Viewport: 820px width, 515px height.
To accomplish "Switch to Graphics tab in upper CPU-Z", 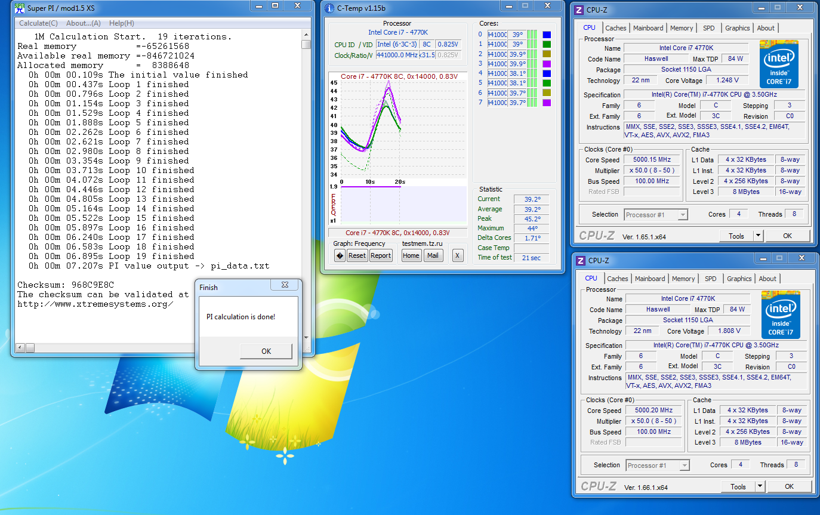I will point(738,28).
